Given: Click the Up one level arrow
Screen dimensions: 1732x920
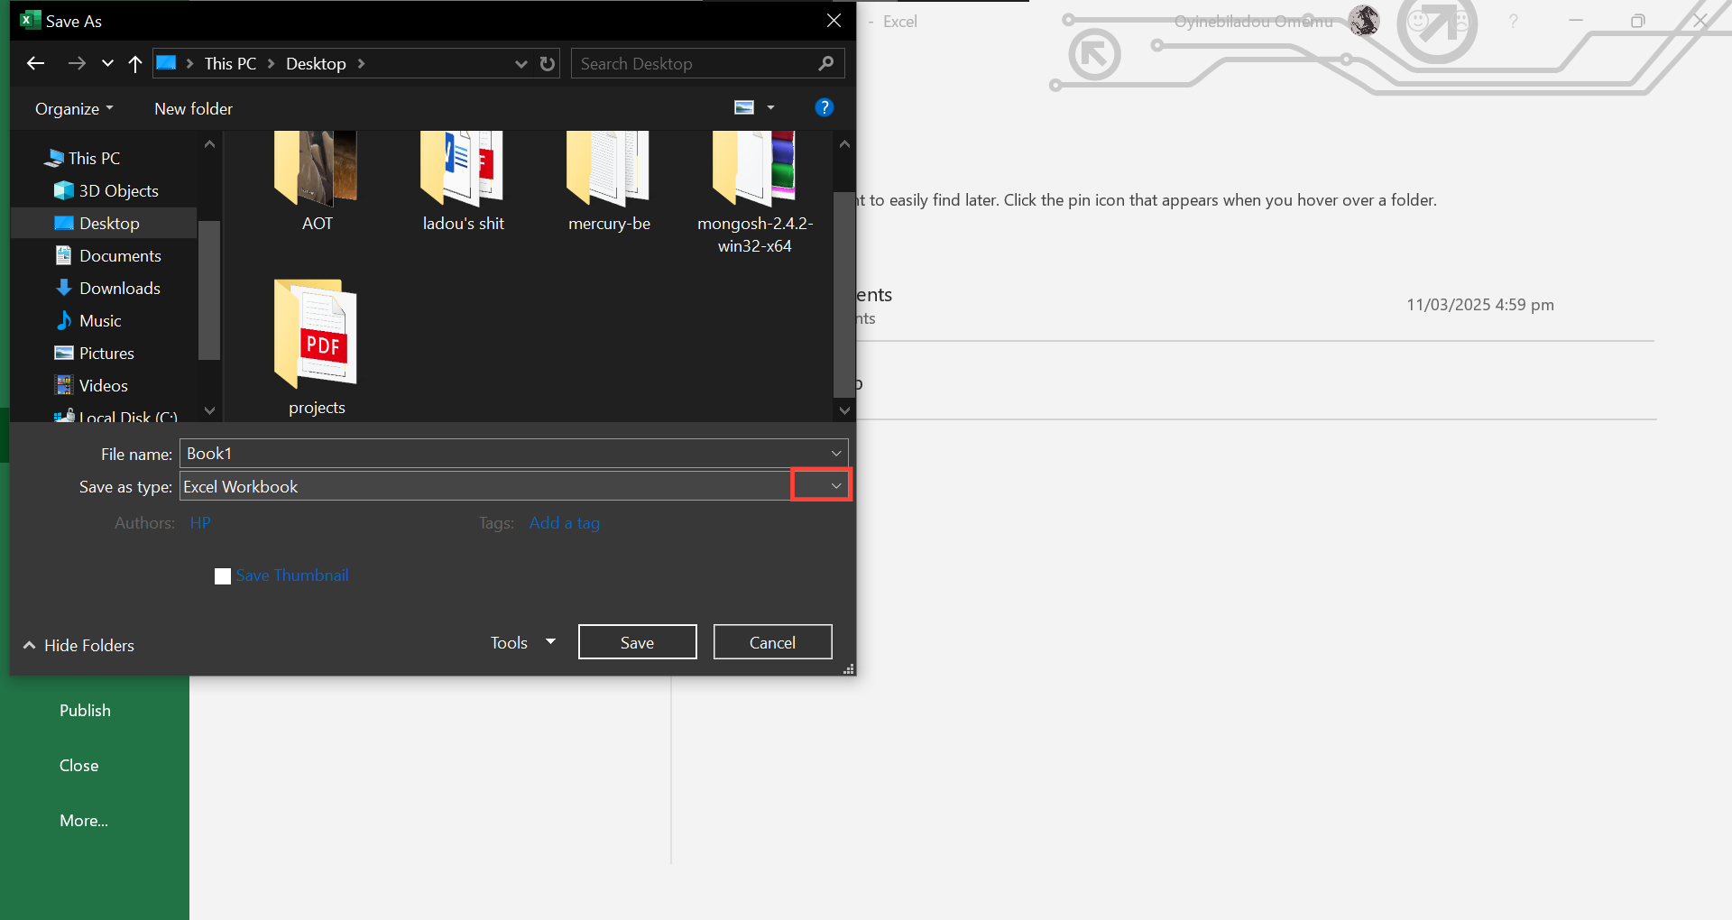Looking at the screenshot, I should (x=135, y=63).
